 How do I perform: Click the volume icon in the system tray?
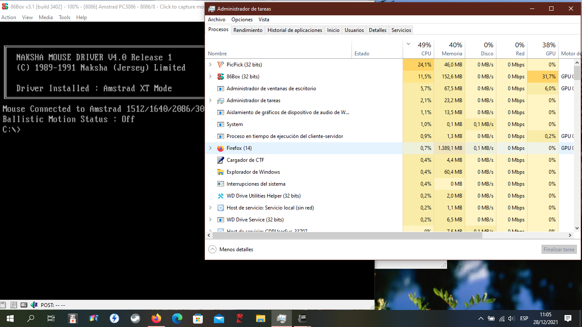pyautogui.click(x=510, y=318)
